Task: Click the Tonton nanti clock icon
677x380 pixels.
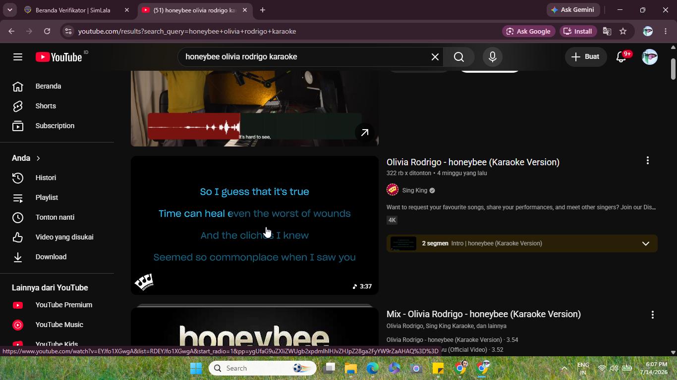Action: (18, 217)
